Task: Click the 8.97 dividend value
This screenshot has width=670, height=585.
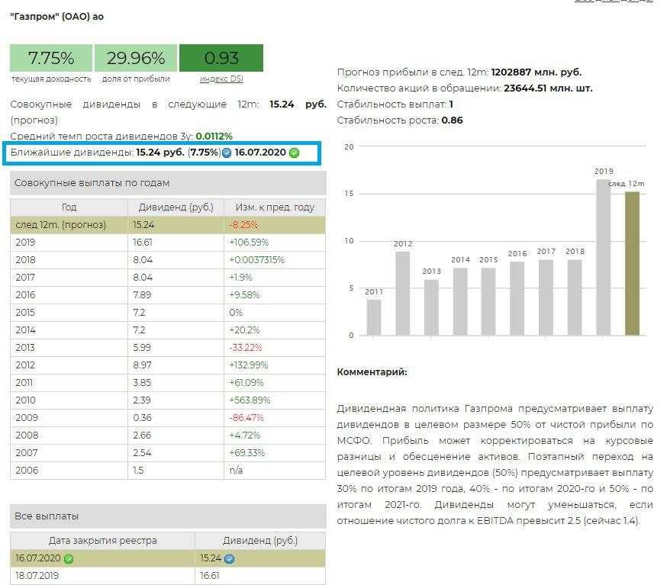Action: [142, 365]
